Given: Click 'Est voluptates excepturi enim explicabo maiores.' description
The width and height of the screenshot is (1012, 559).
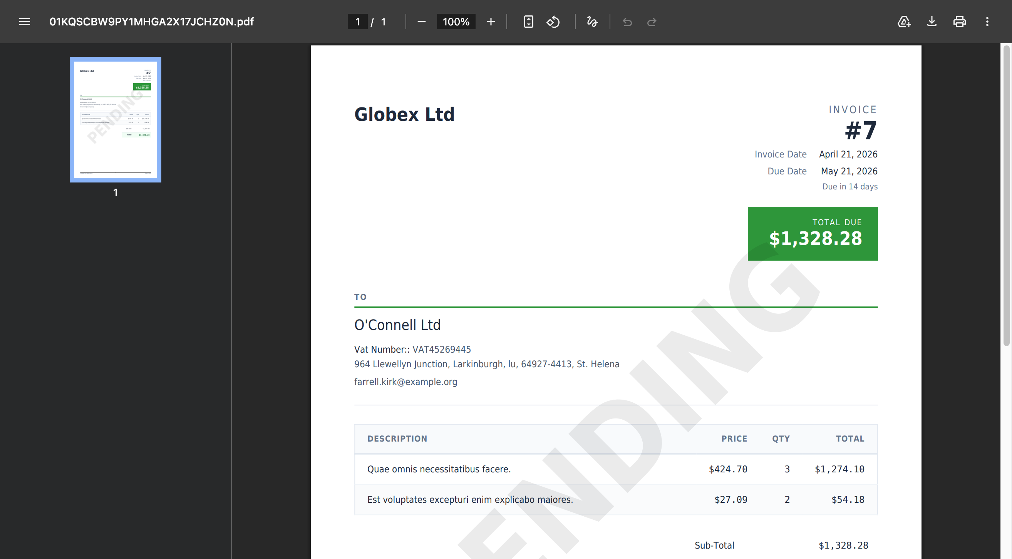Looking at the screenshot, I should [x=470, y=500].
